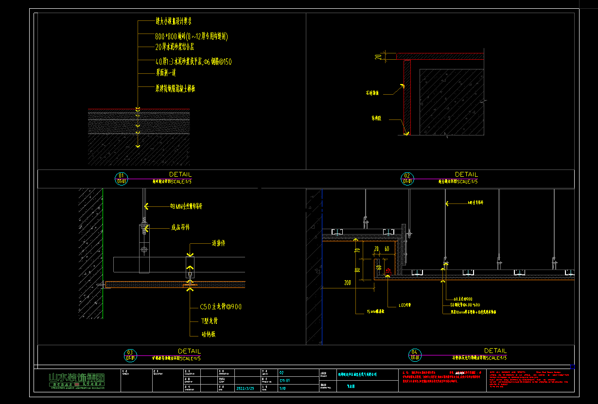Select the hatched concrete block in detail 02
The image size is (598, 404).
click(x=451, y=102)
